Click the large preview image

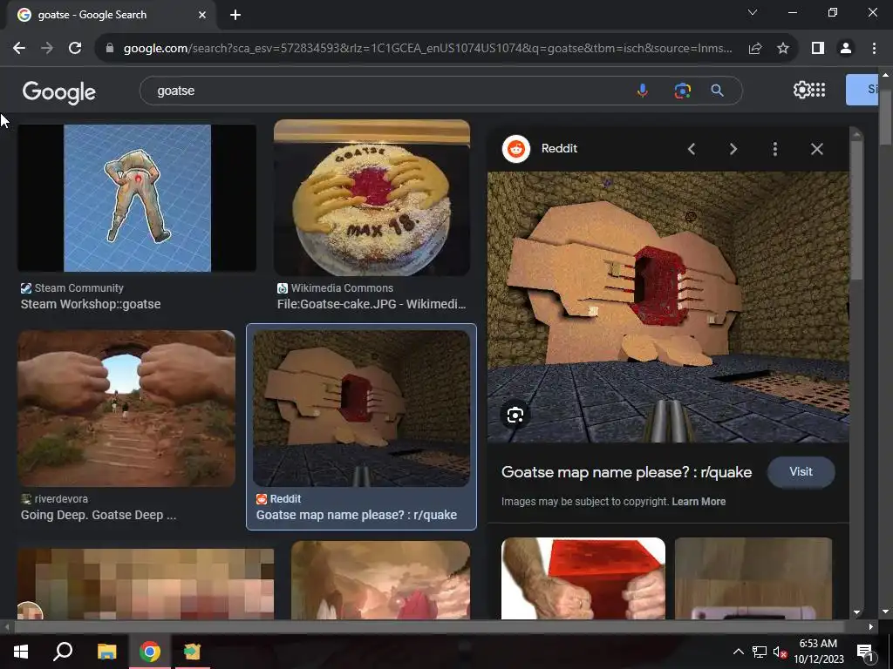pyautogui.click(x=668, y=307)
